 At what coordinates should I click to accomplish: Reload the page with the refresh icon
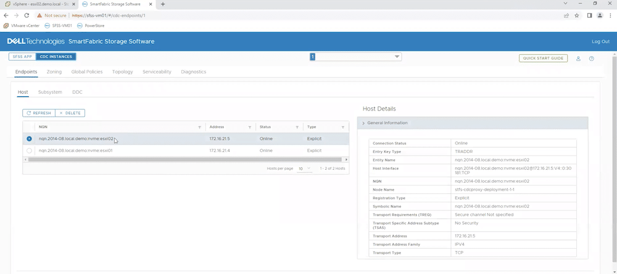[27, 15]
